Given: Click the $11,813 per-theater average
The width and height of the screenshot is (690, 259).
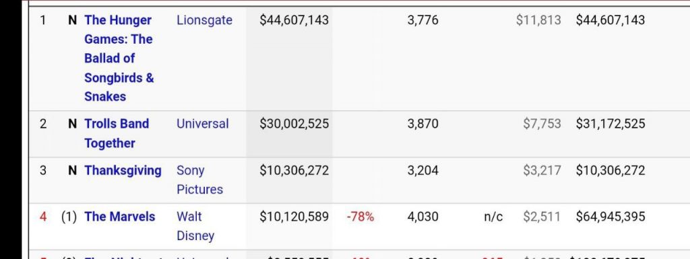Looking at the screenshot, I should pos(538,20).
